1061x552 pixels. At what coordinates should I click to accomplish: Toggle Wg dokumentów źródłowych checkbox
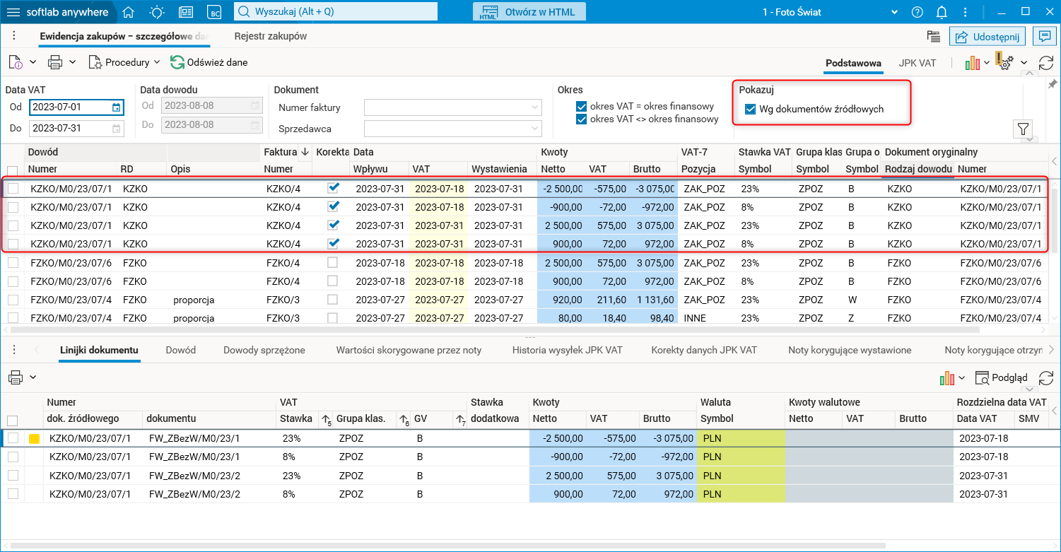pyautogui.click(x=750, y=109)
